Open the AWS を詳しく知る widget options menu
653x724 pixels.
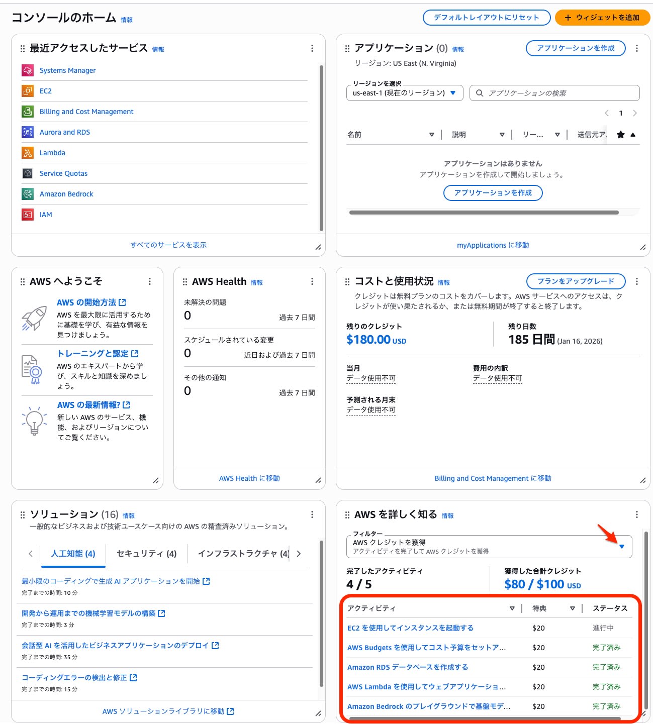coord(637,514)
